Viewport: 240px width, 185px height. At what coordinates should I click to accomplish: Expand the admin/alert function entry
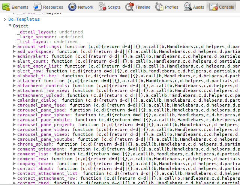point(14,56)
